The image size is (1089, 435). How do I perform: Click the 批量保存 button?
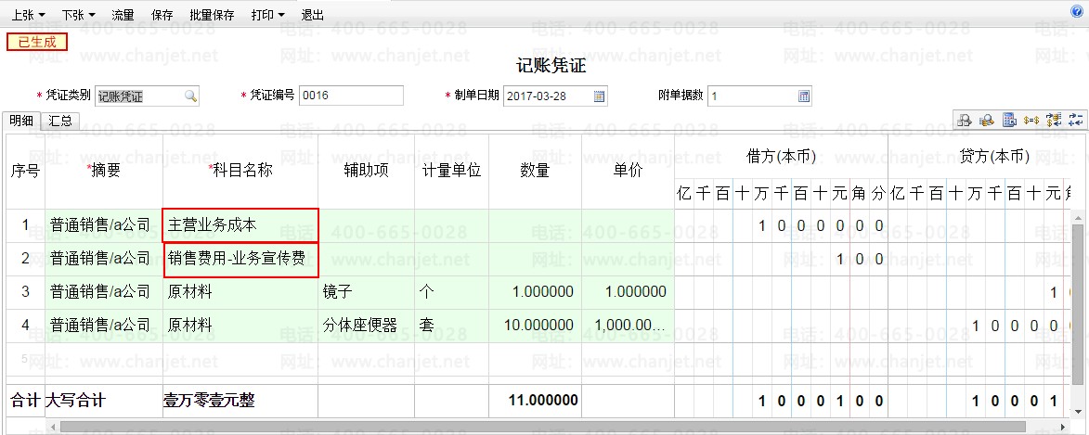point(212,16)
